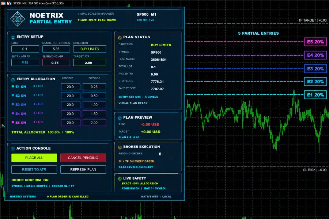This screenshot has height=219, width=329.
Task: Edit E4 percent field 20.0
Action: (x=71, y=114)
